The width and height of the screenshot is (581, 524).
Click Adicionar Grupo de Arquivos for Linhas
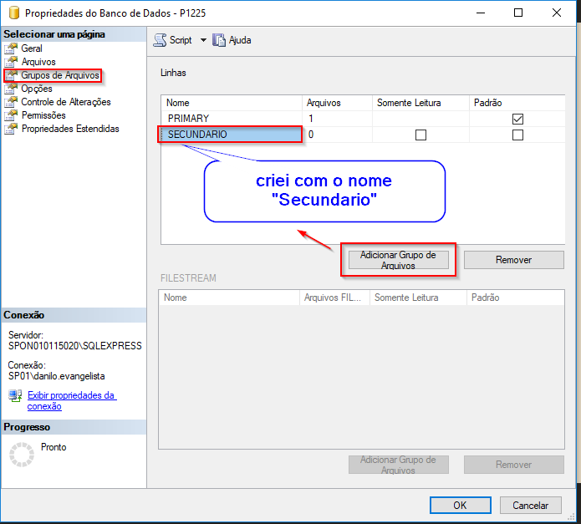[398, 260]
